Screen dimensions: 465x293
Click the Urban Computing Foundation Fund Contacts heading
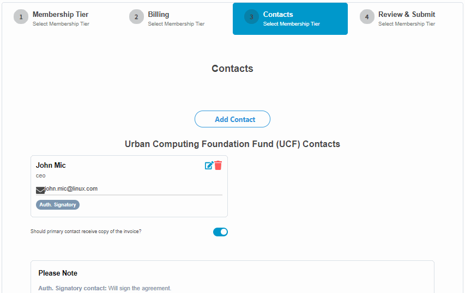pos(232,144)
